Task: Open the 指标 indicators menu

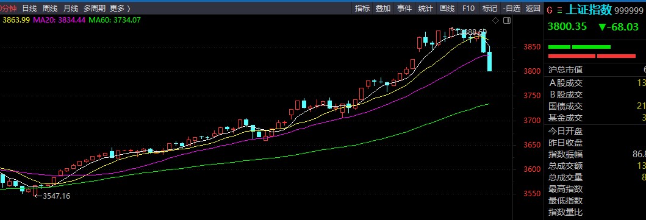Action: tap(362, 8)
